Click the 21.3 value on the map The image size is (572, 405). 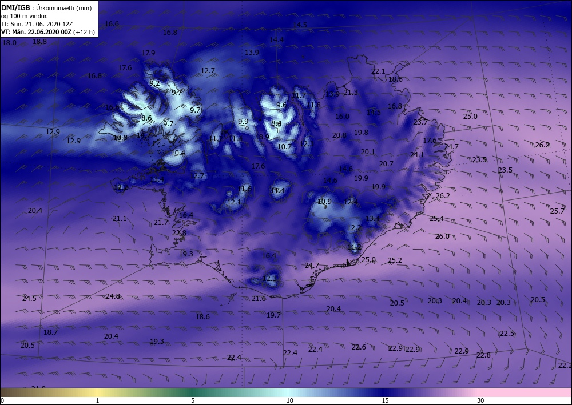point(351,92)
